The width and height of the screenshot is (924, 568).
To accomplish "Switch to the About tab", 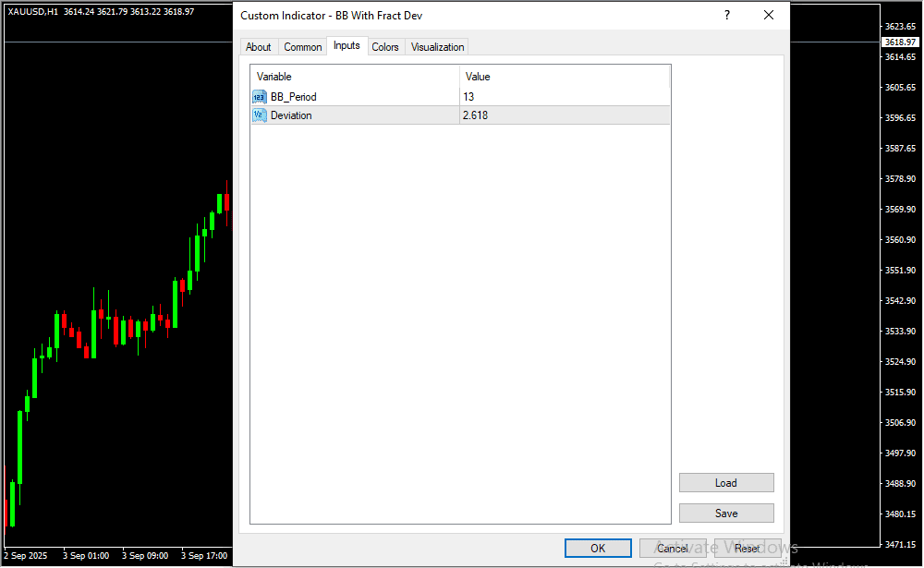I will click(x=259, y=47).
